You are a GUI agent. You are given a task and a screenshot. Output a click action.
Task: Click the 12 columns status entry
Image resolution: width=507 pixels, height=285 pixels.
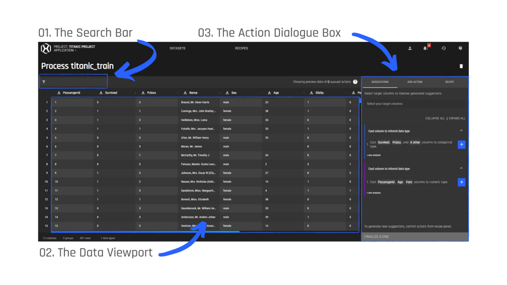pyautogui.click(x=49, y=238)
